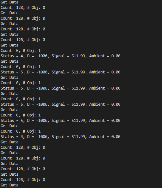162x188 pixels.
Task: Click 'D = -1006' in first Status 5 line
Action: (x=37, y=72)
